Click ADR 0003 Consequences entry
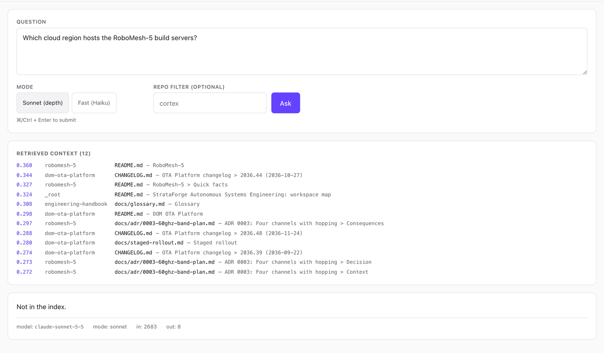The width and height of the screenshot is (604, 353). (x=249, y=223)
